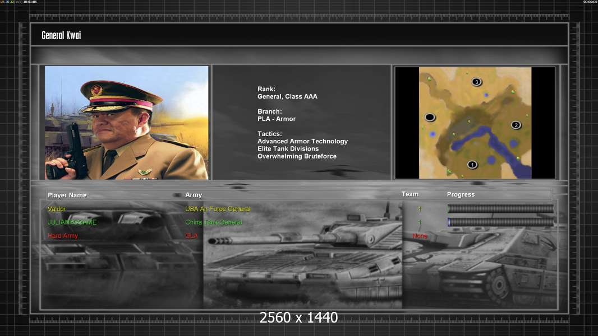Click the red "None" team value
Image resolution: width=598 pixels, height=336 pixels.
coord(420,236)
